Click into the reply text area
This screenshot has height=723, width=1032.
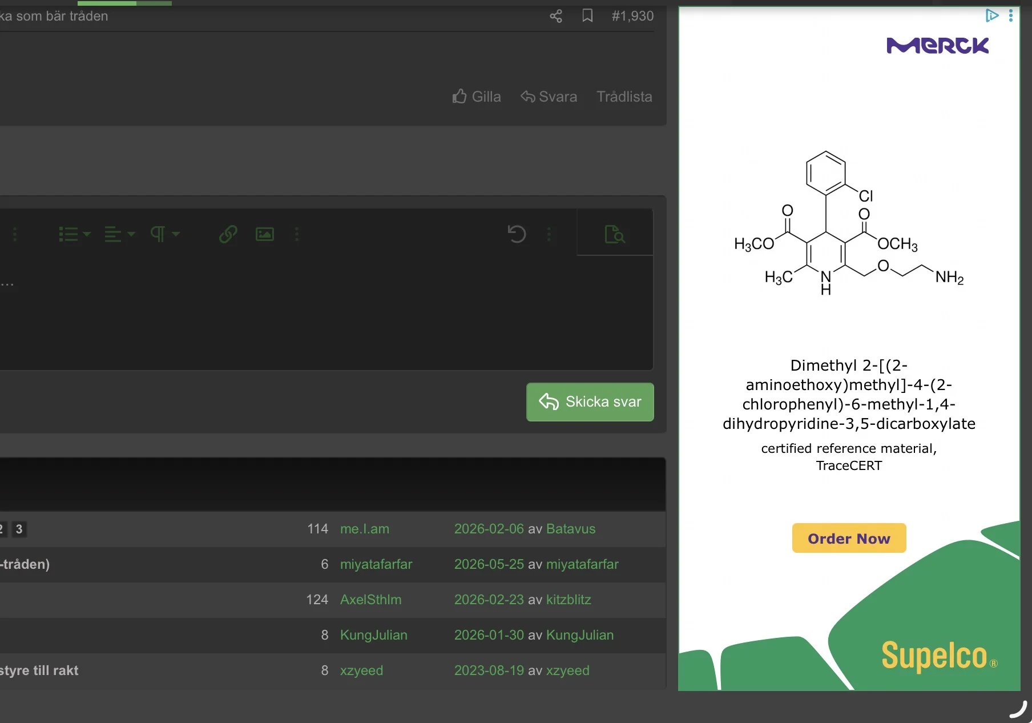[x=326, y=312]
